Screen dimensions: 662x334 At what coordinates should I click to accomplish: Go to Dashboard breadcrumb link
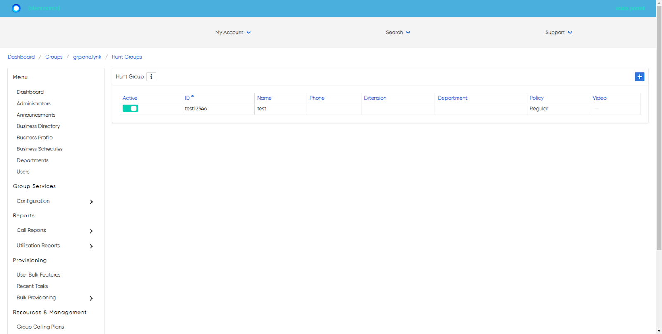(x=21, y=57)
